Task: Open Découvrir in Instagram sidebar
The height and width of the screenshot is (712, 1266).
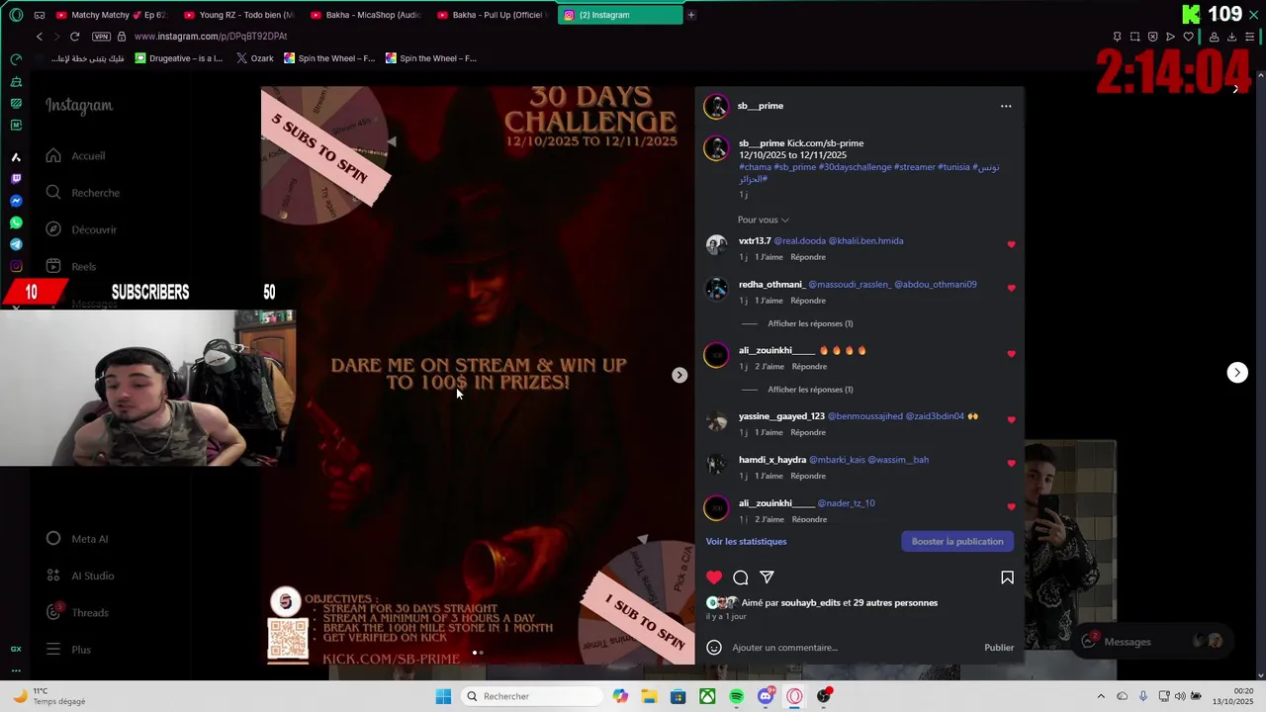Action: 81,229
